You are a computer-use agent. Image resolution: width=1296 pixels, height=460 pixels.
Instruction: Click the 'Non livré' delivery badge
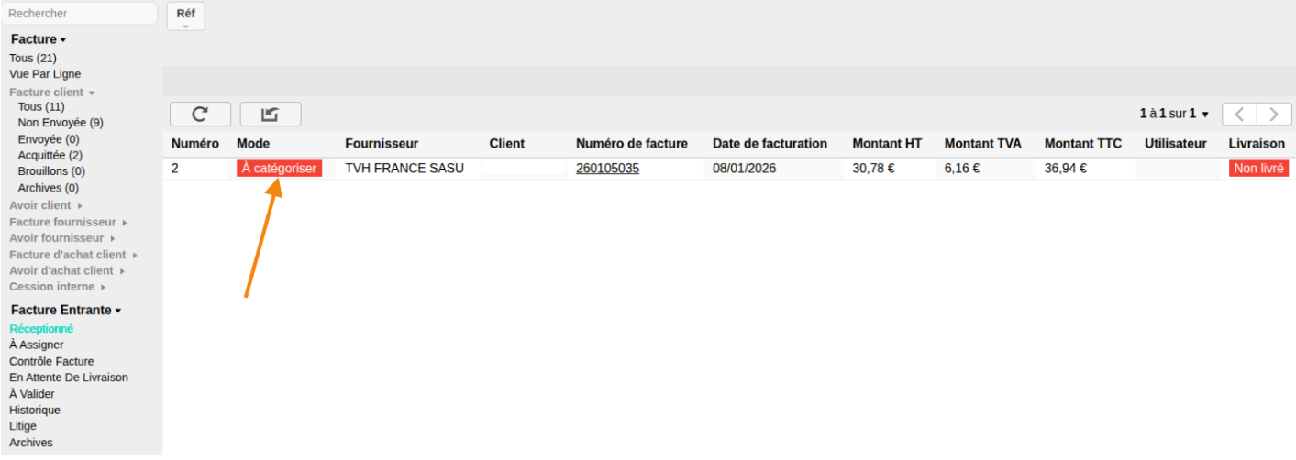(1258, 169)
